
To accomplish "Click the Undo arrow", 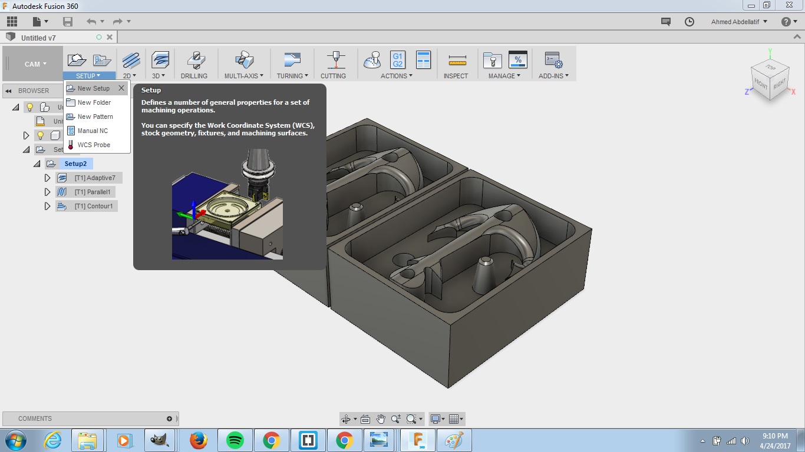I will tap(91, 22).
